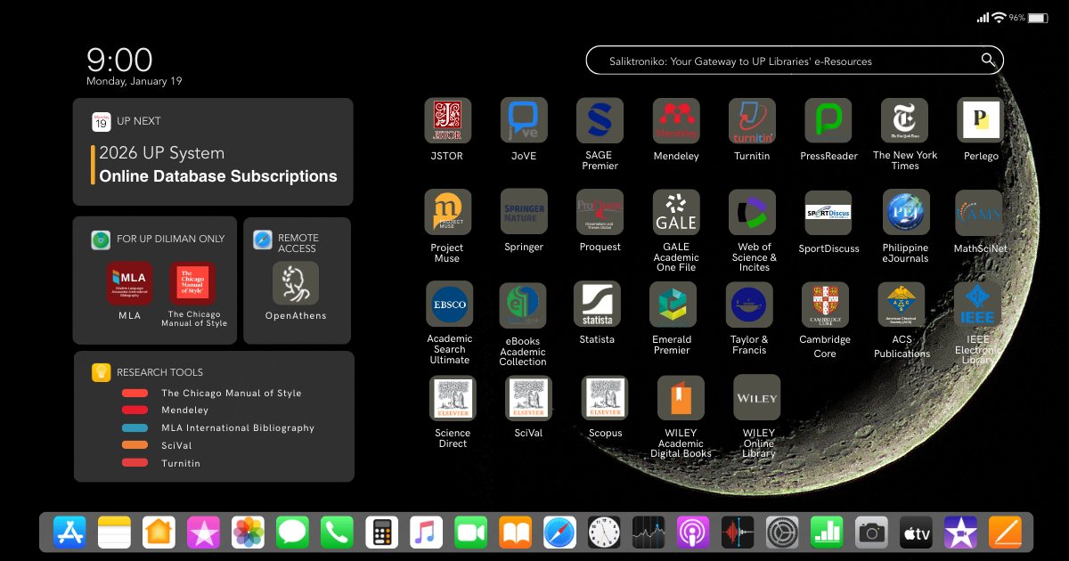Open the PressReader icon
This screenshot has width=1069, height=561.
click(x=828, y=120)
